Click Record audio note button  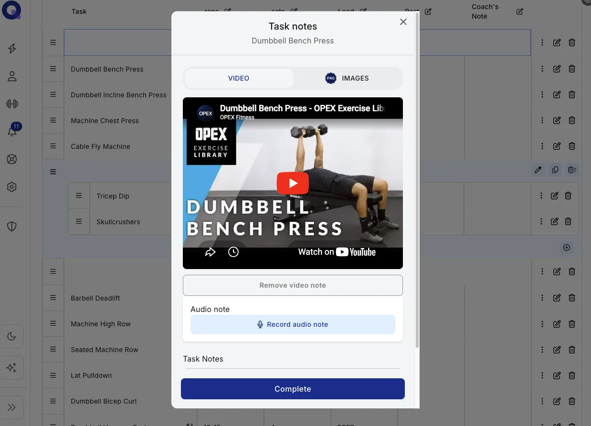[x=293, y=324]
